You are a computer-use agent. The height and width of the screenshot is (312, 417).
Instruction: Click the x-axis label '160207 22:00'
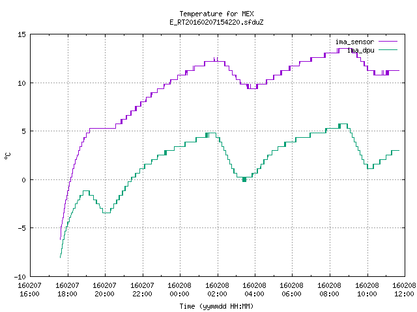click(x=142, y=289)
